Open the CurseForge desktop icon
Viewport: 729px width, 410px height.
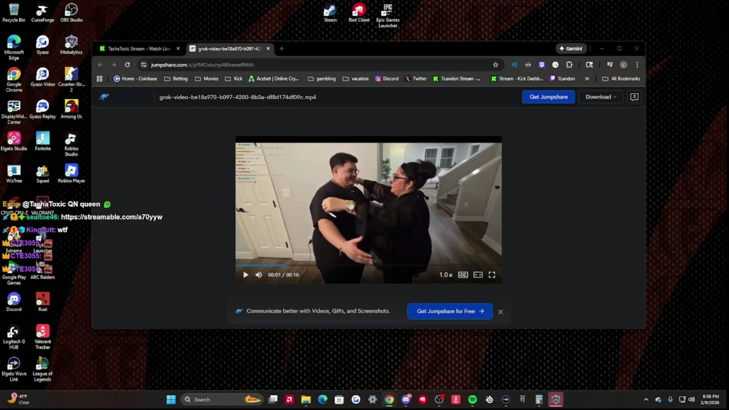pyautogui.click(x=43, y=14)
